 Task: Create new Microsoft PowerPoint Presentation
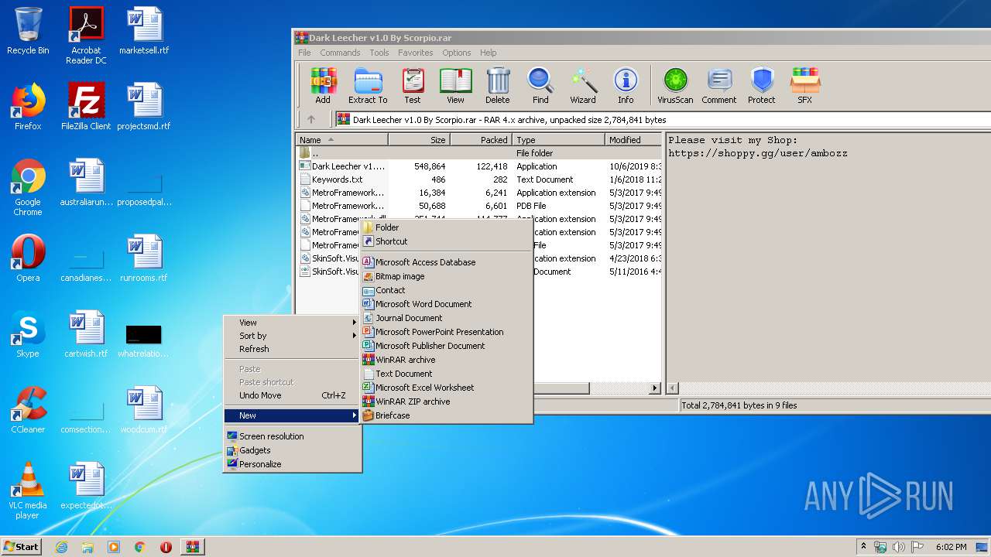pyautogui.click(x=447, y=332)
